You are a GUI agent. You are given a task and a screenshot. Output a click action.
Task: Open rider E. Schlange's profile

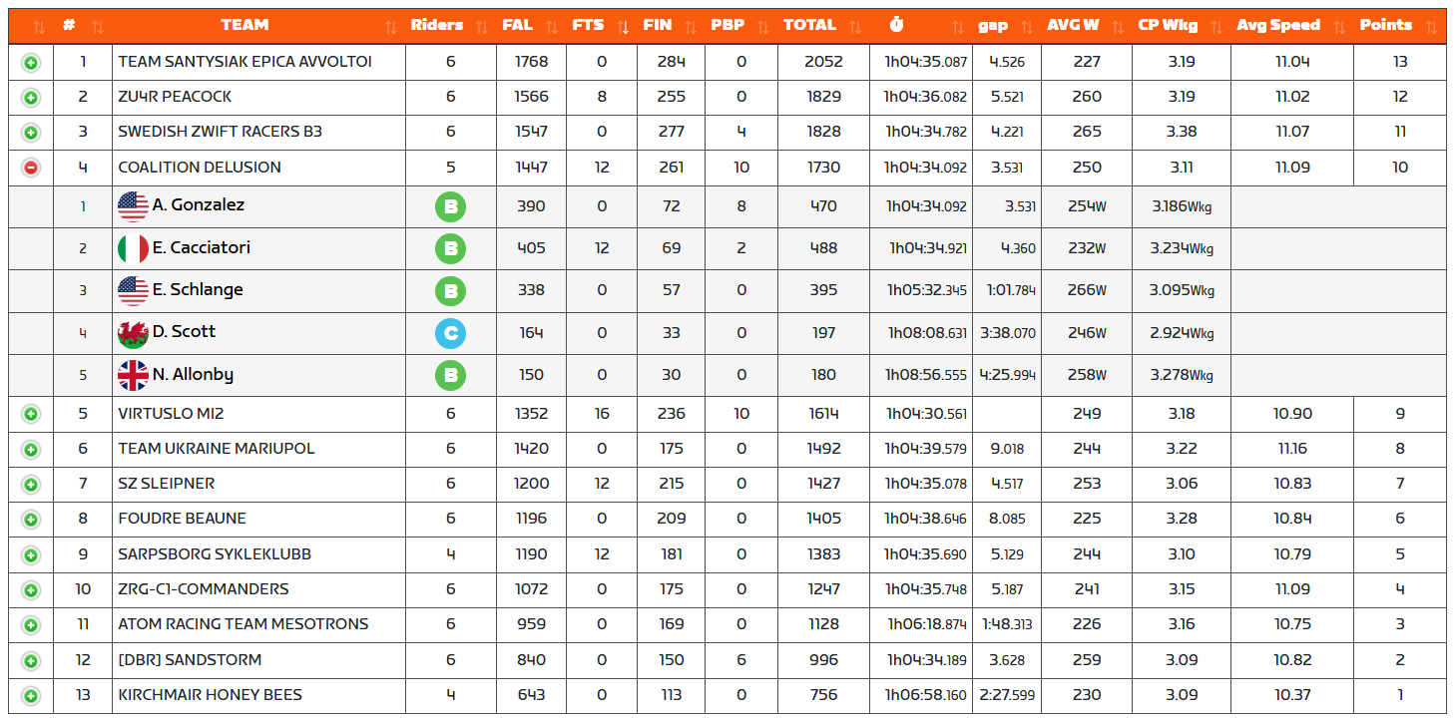(198, 290)
